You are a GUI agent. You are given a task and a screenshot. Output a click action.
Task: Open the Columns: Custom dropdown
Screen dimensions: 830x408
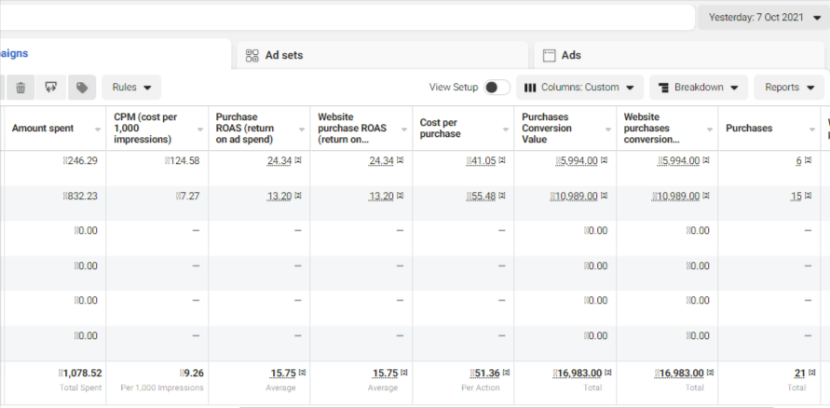579,88
